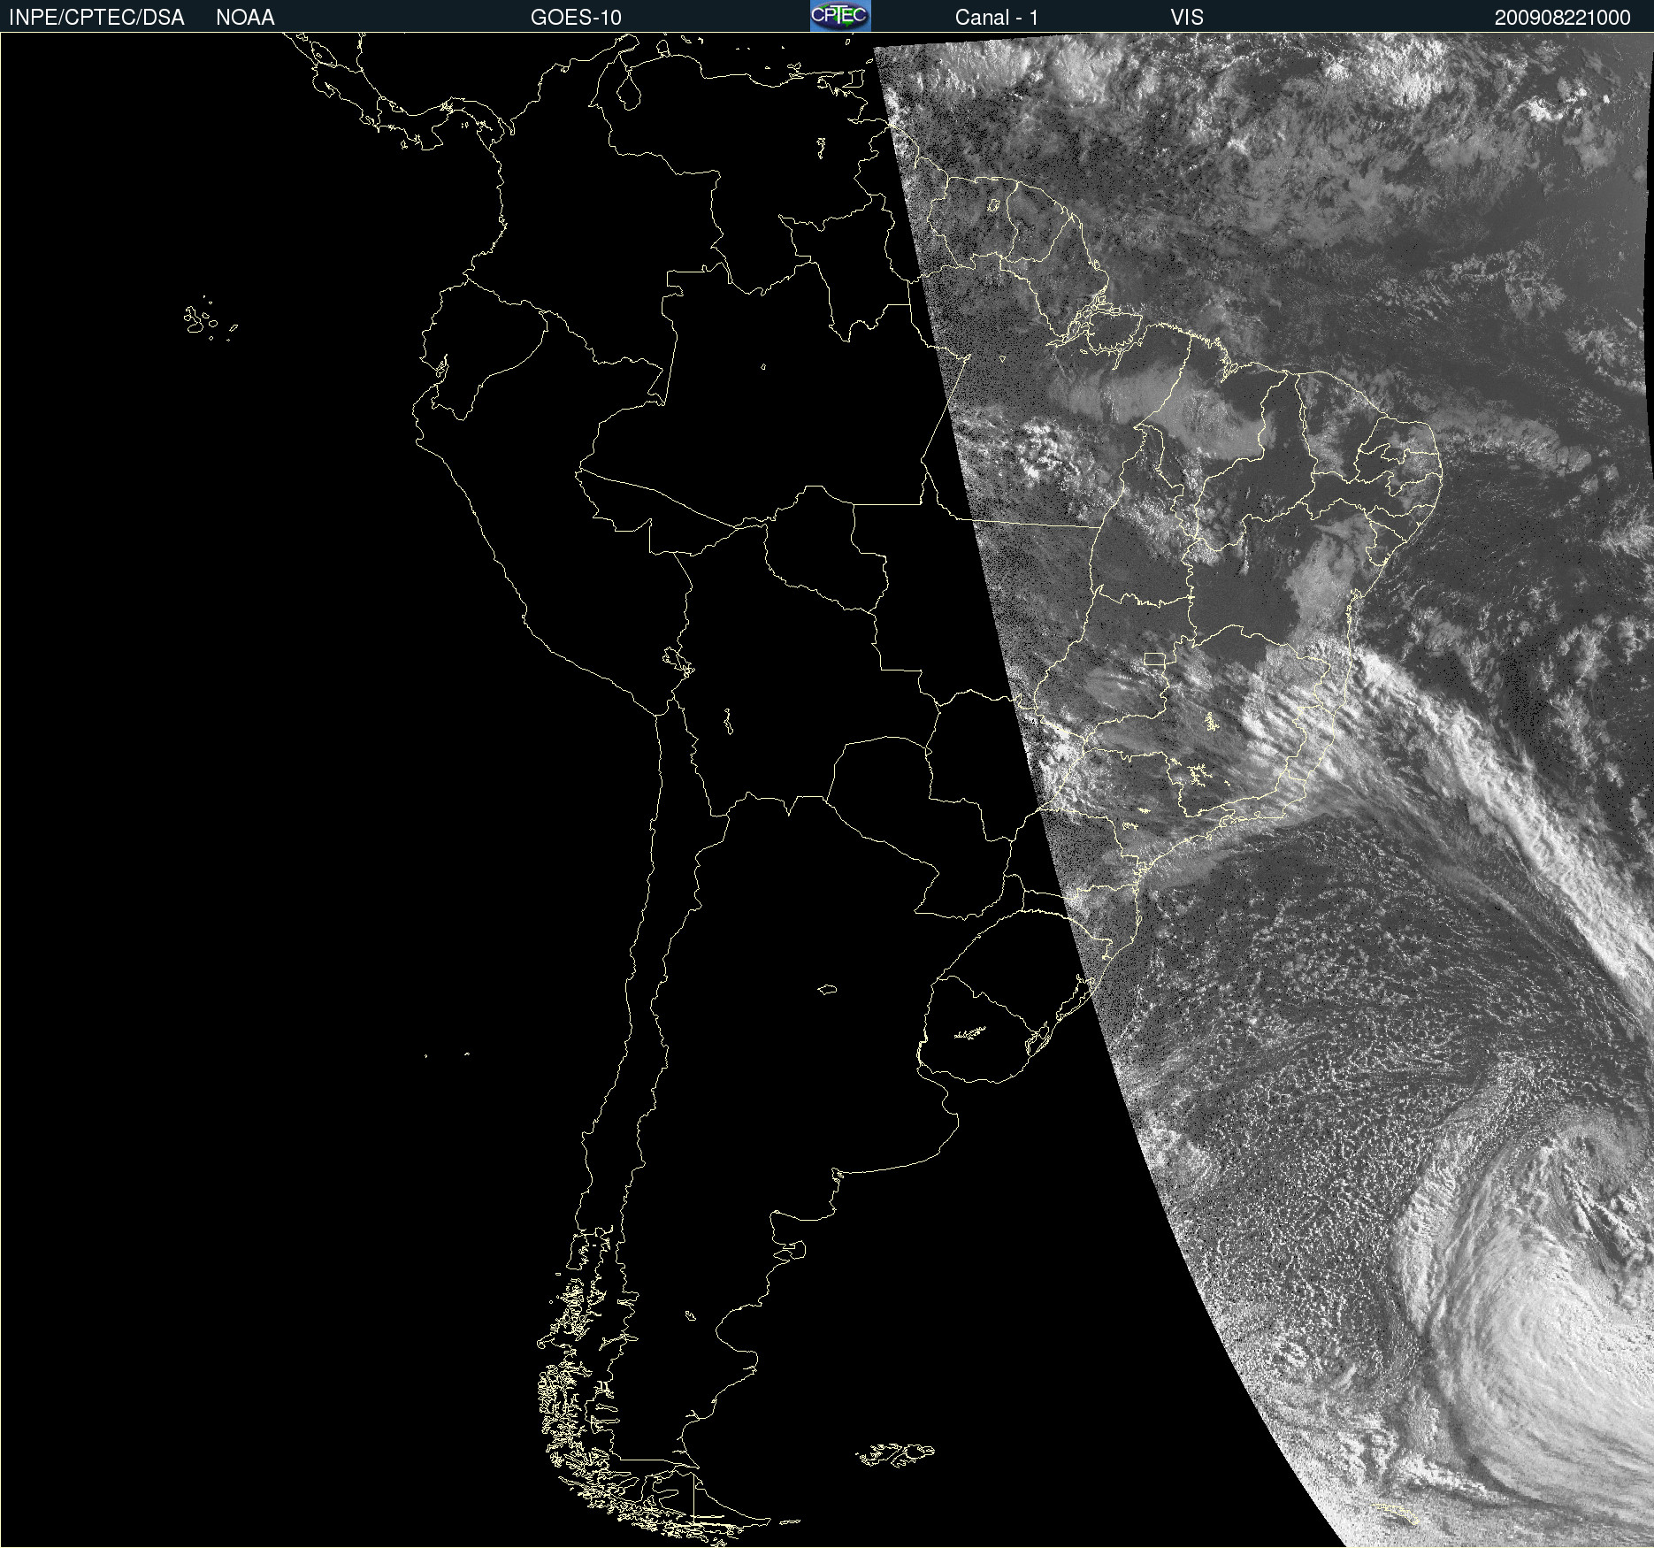The width and height of the screenshot is (1654, 1548).
Task: Click the 'INPE/CPTEC/DSA' header text
Action: [96, 18]
